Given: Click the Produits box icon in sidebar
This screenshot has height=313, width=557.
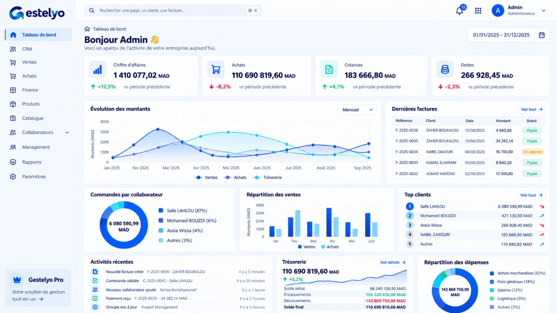Looking at the screenshot, I should click(13, 104).
